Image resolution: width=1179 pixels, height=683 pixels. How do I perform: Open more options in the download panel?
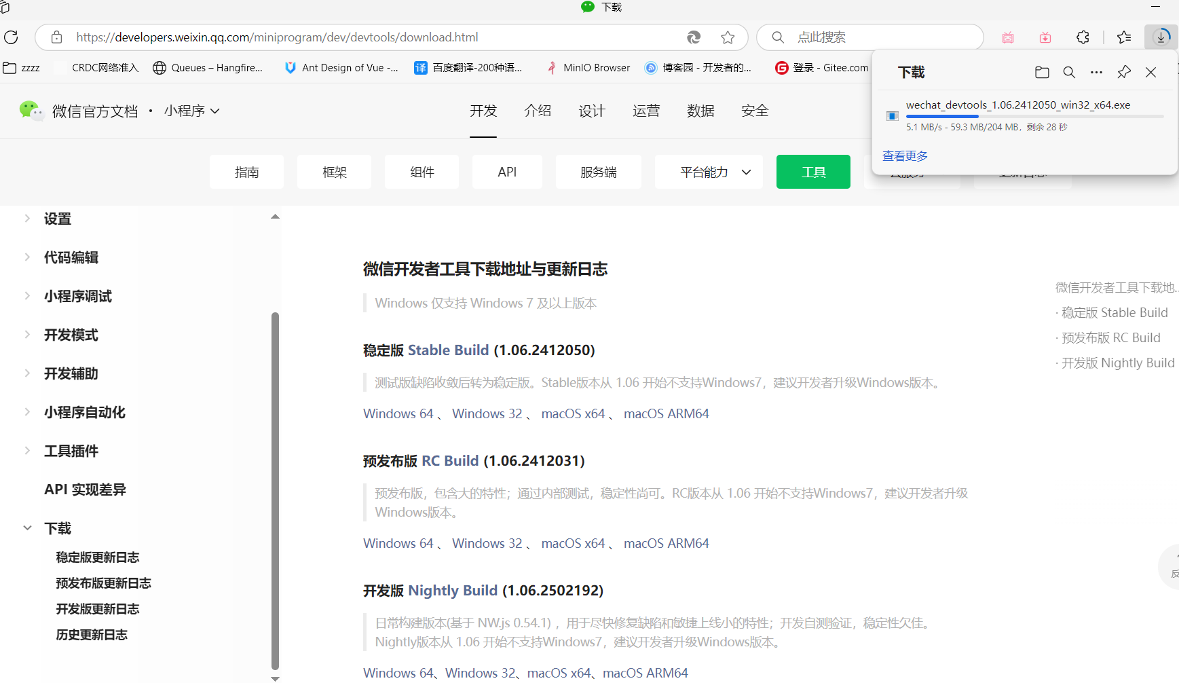coord(1096,72)
